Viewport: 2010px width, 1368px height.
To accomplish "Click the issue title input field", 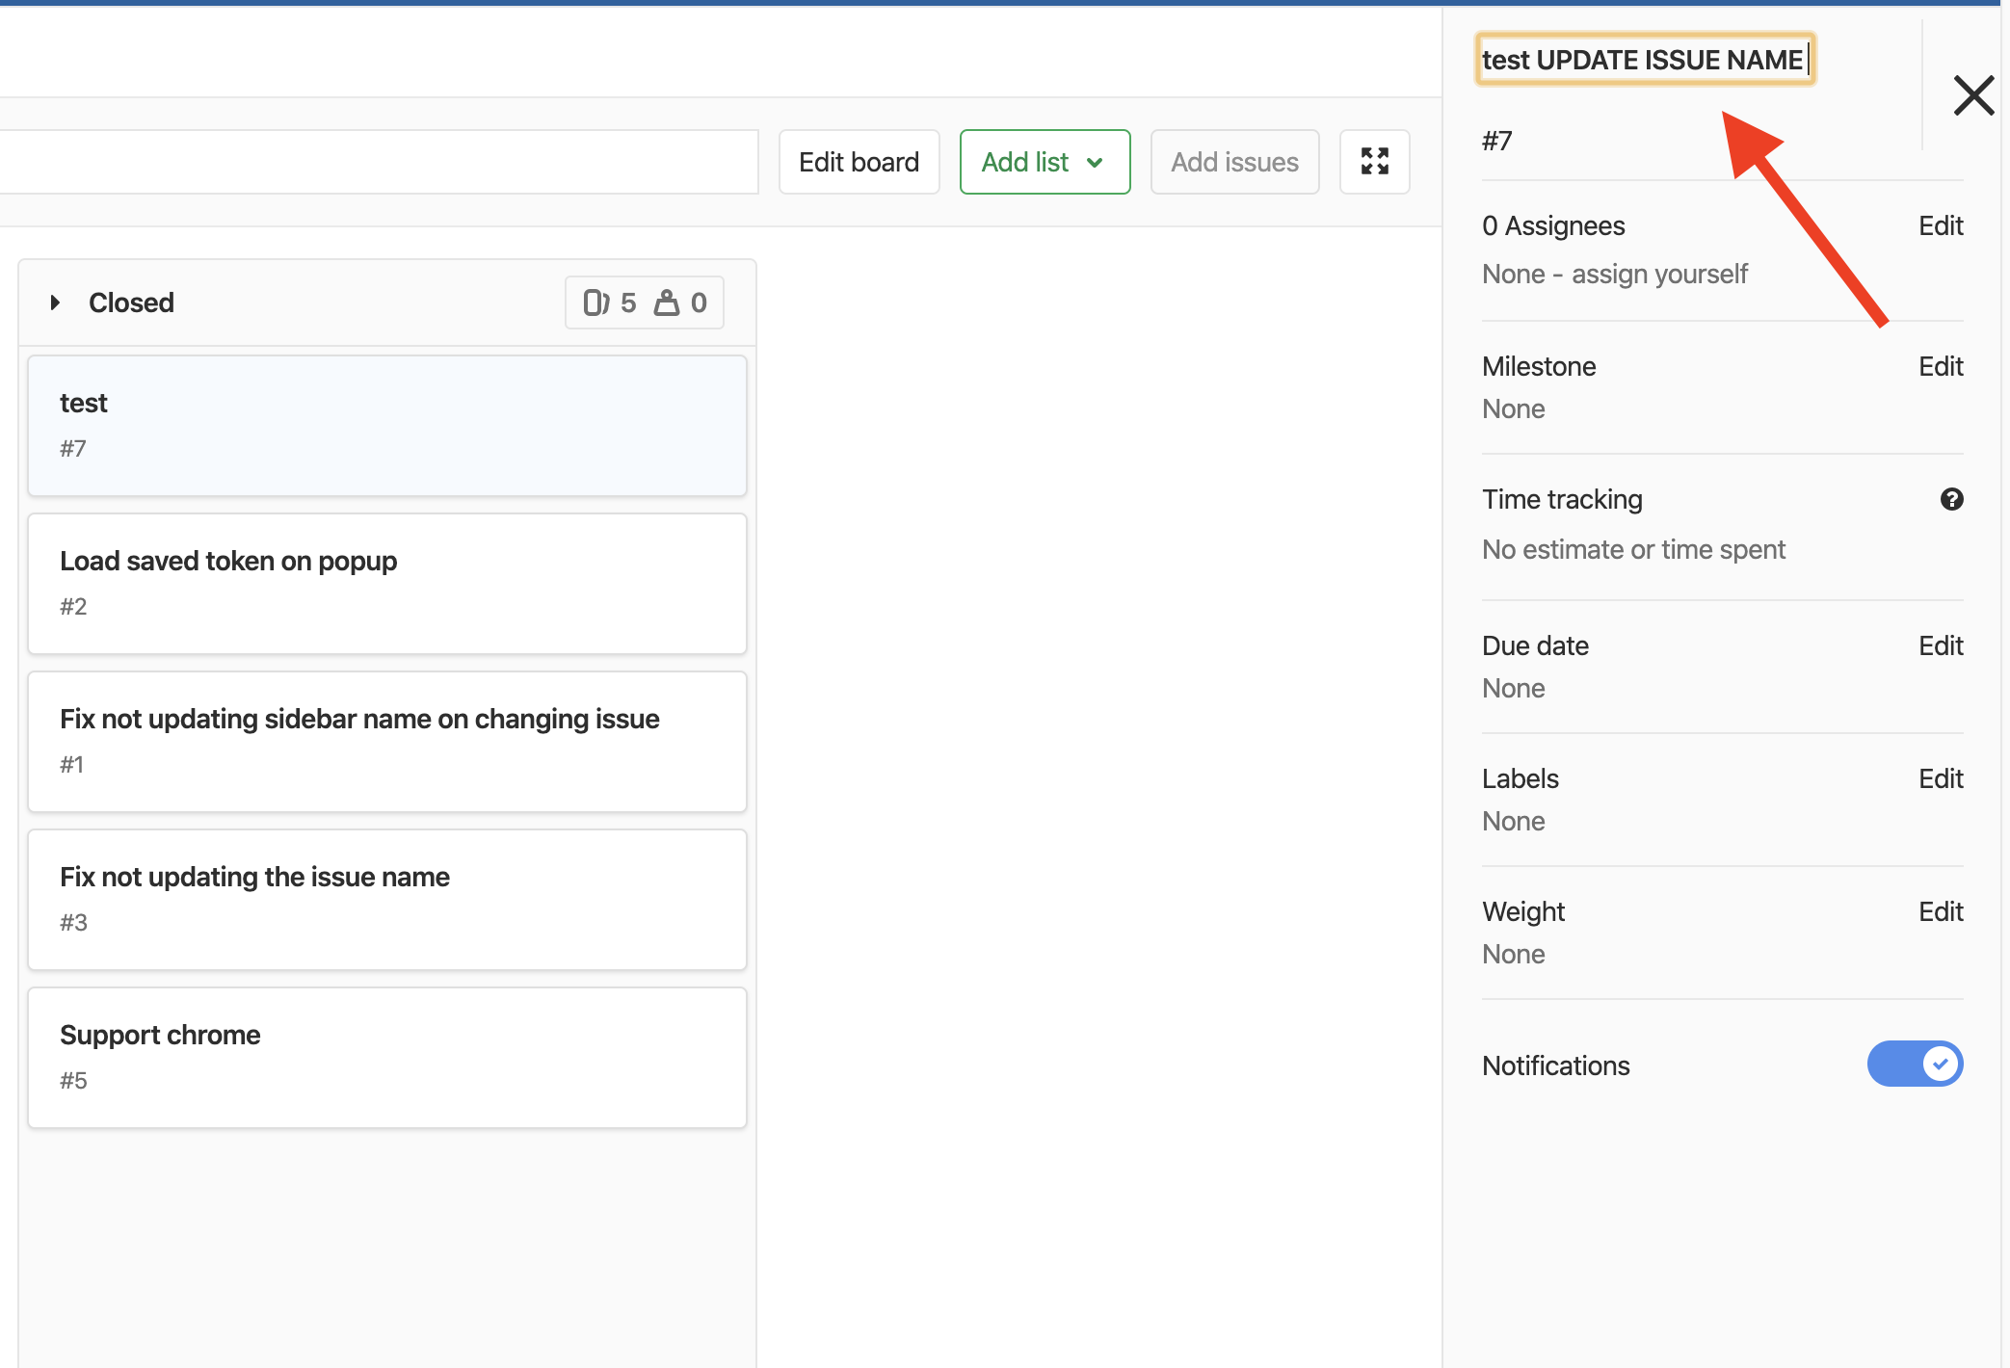I will (x=1644, y=60).
